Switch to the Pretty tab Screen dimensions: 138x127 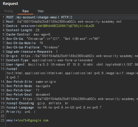click(9, 11)
